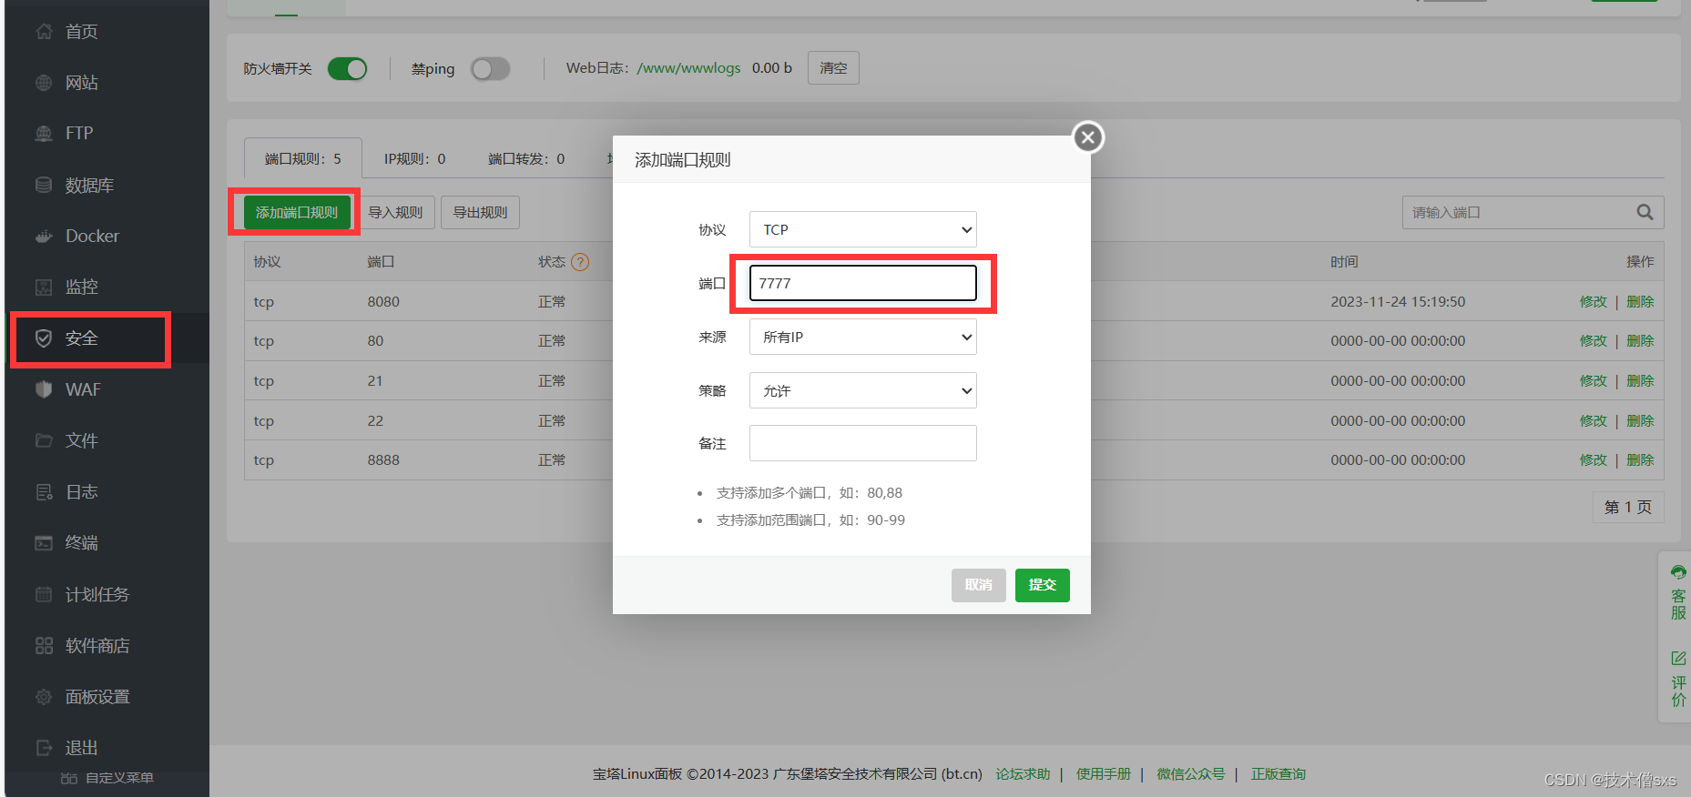This screenshot has width=1691, height=797.
Task: Switch to the IP规则 tab
Action: (415, 158)
